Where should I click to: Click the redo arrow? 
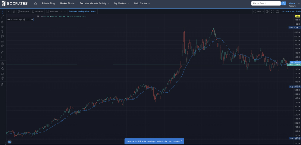pos(65,11)
